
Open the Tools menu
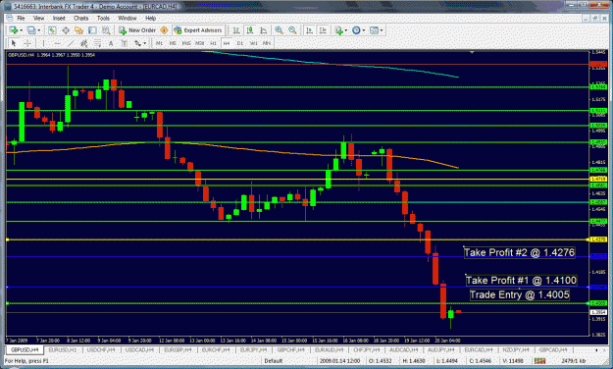[x=103, y=18]
